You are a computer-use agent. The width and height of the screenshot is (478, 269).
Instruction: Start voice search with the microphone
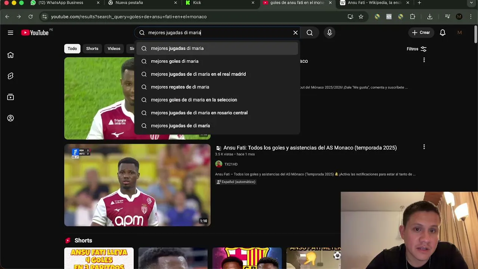pos(329,33)
